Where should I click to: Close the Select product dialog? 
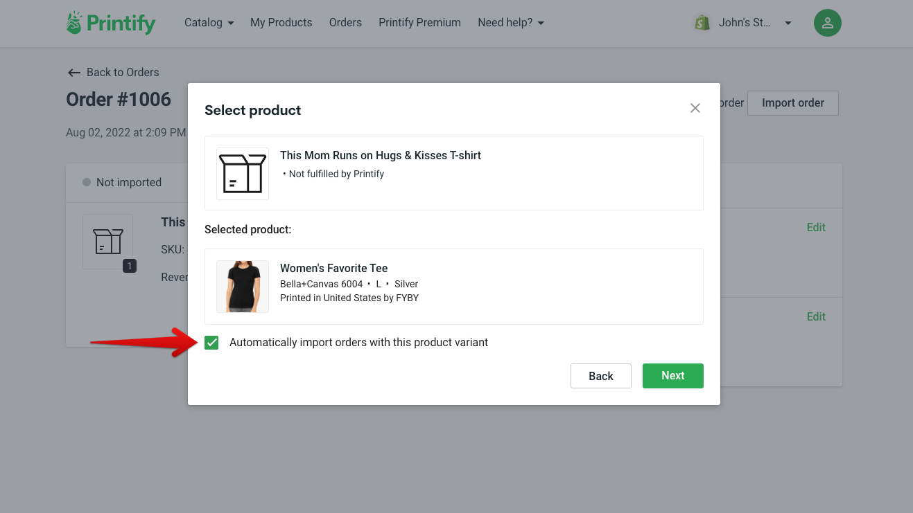tap(695, 108)
